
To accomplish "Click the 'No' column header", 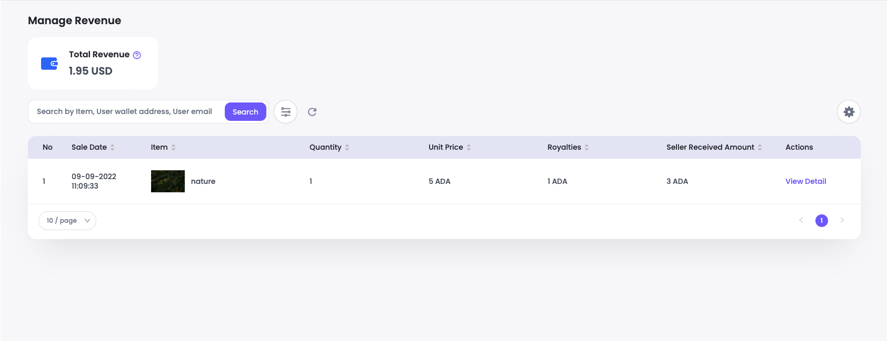I will coord(47,148).
